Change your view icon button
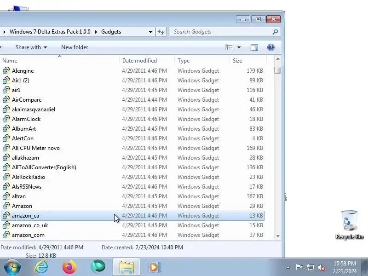This screenshot has height=276, width=368. click(x=229, y=47)
